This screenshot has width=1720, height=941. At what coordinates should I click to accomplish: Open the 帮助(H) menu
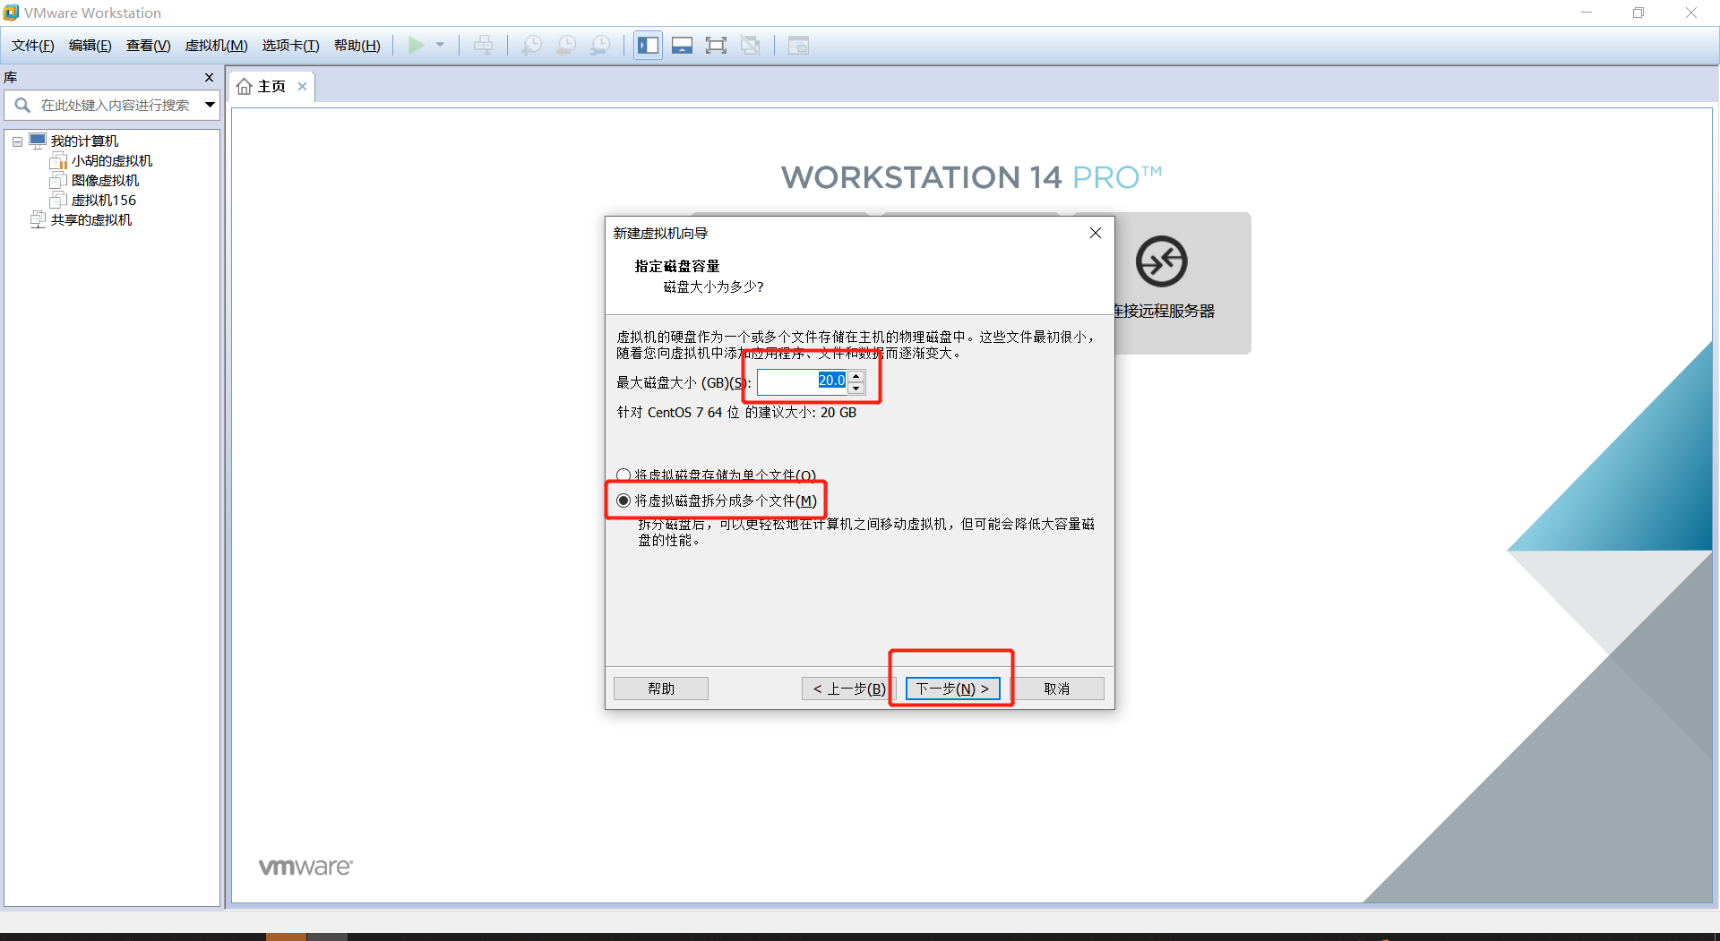357,46
